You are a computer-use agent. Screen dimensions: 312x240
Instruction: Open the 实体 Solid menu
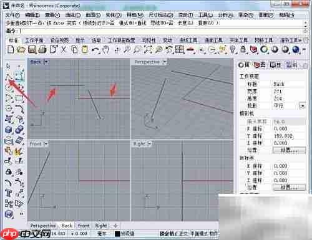[114, 15]
